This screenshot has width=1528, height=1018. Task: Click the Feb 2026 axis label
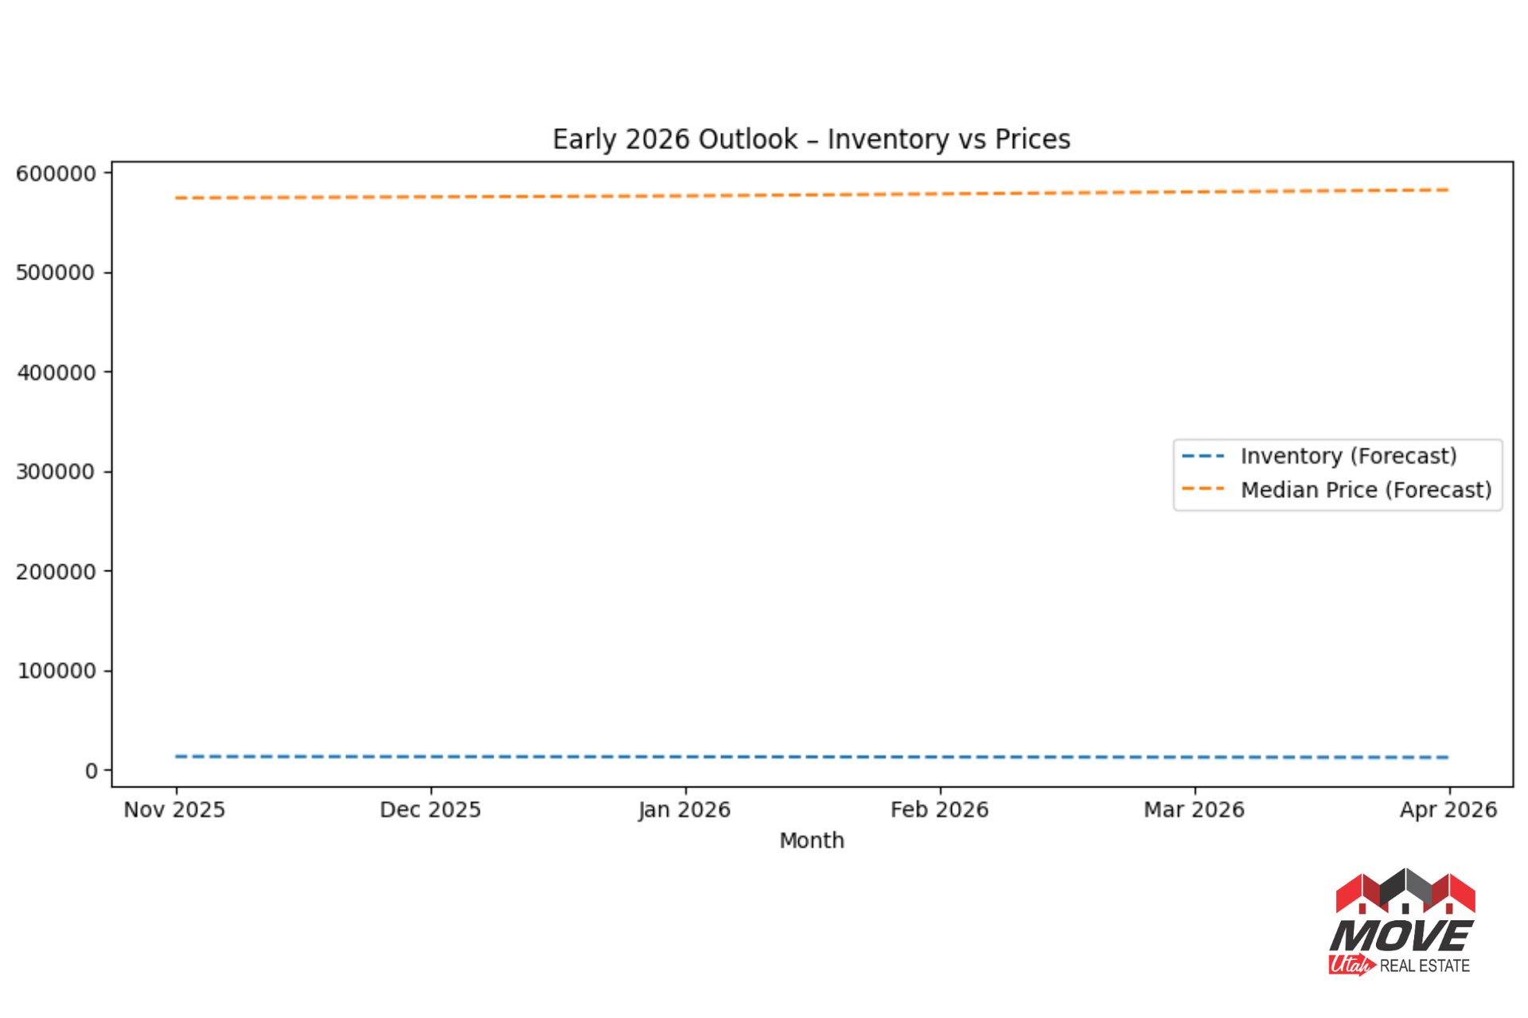[939, 809]
